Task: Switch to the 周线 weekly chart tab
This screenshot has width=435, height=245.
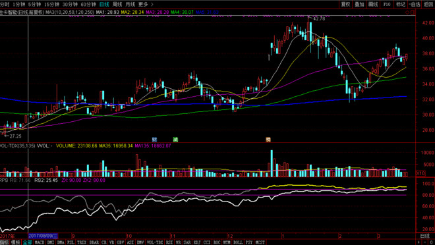Action: pyautogui.click(x=117, y=5)
